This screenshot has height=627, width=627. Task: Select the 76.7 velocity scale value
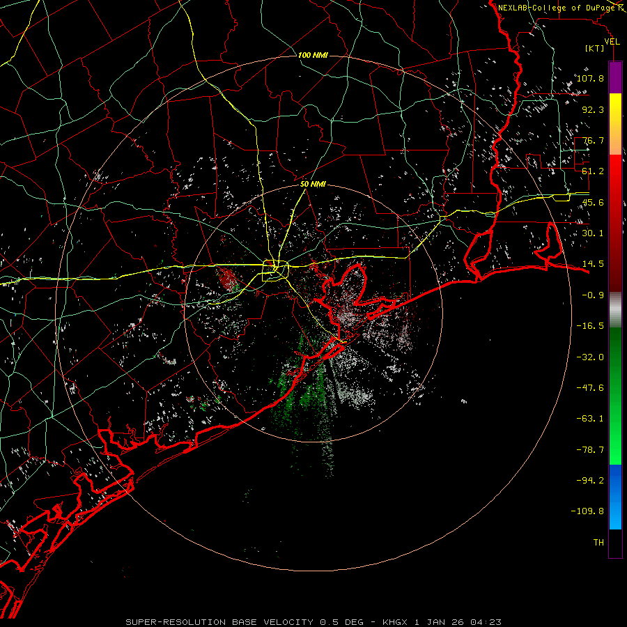tap(593, 140)
